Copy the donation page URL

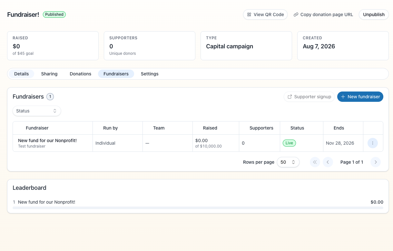pos(323,14)
